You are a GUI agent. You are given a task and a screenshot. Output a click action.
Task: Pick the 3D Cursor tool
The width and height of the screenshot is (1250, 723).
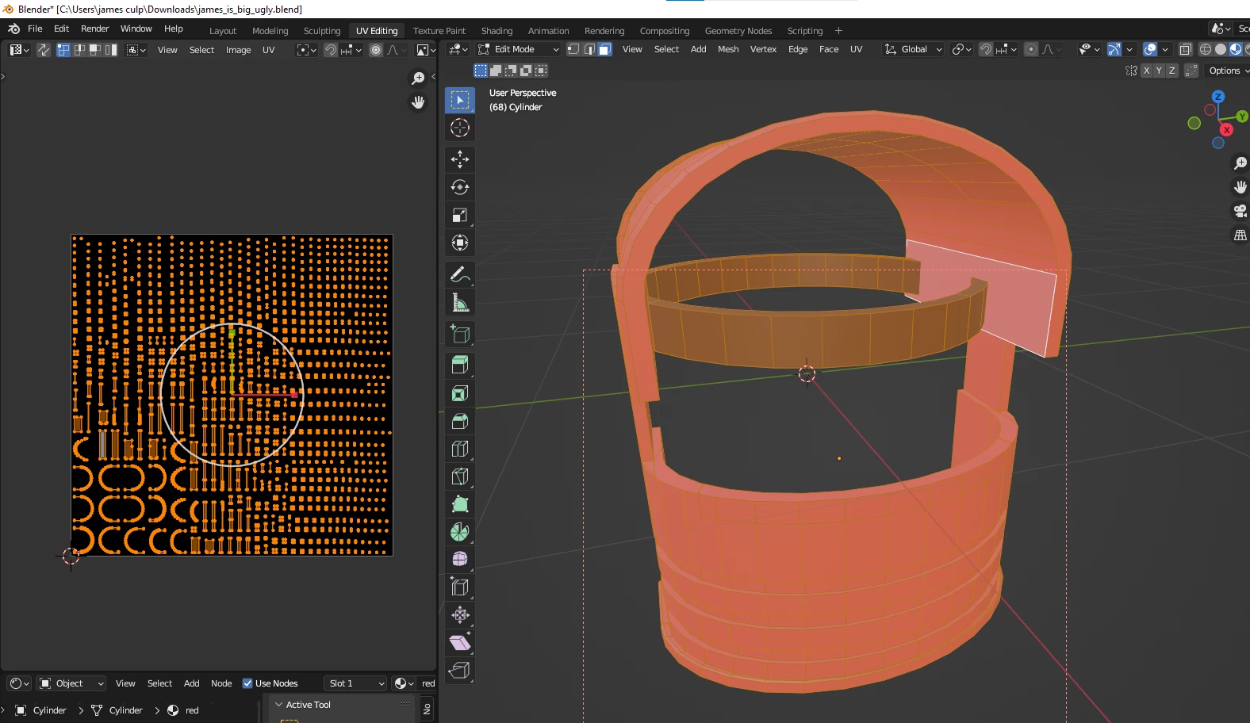point(460,128)
